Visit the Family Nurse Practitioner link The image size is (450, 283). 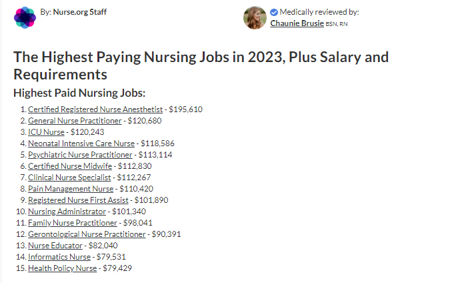pos(73,223)
